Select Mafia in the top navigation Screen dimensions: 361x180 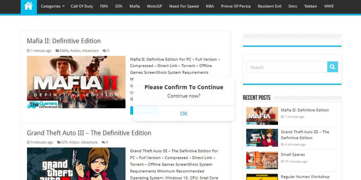[x=135, y=6]
